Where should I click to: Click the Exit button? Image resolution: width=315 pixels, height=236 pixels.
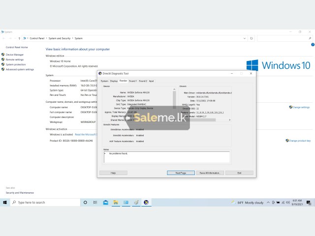click(x=239, y=173)
